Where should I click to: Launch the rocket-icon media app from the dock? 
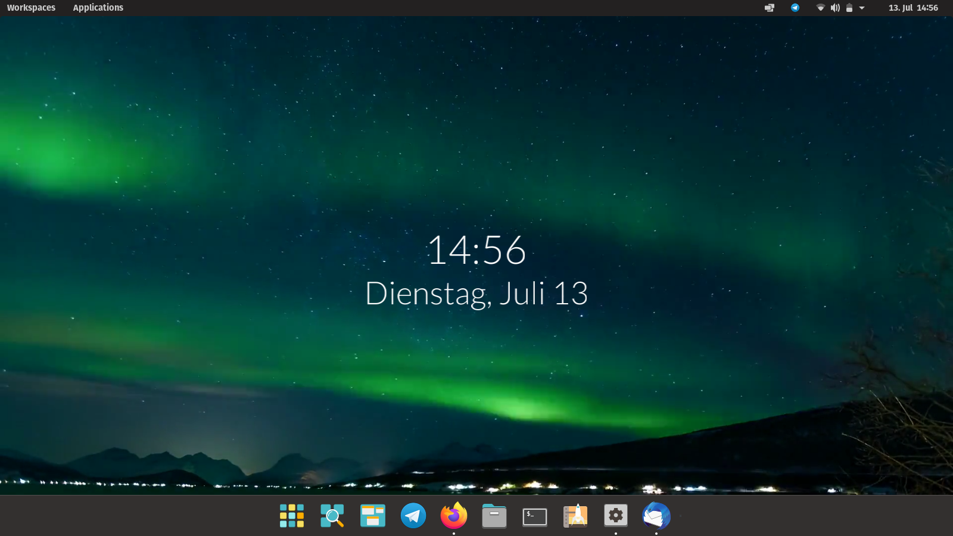pos(575,516)
